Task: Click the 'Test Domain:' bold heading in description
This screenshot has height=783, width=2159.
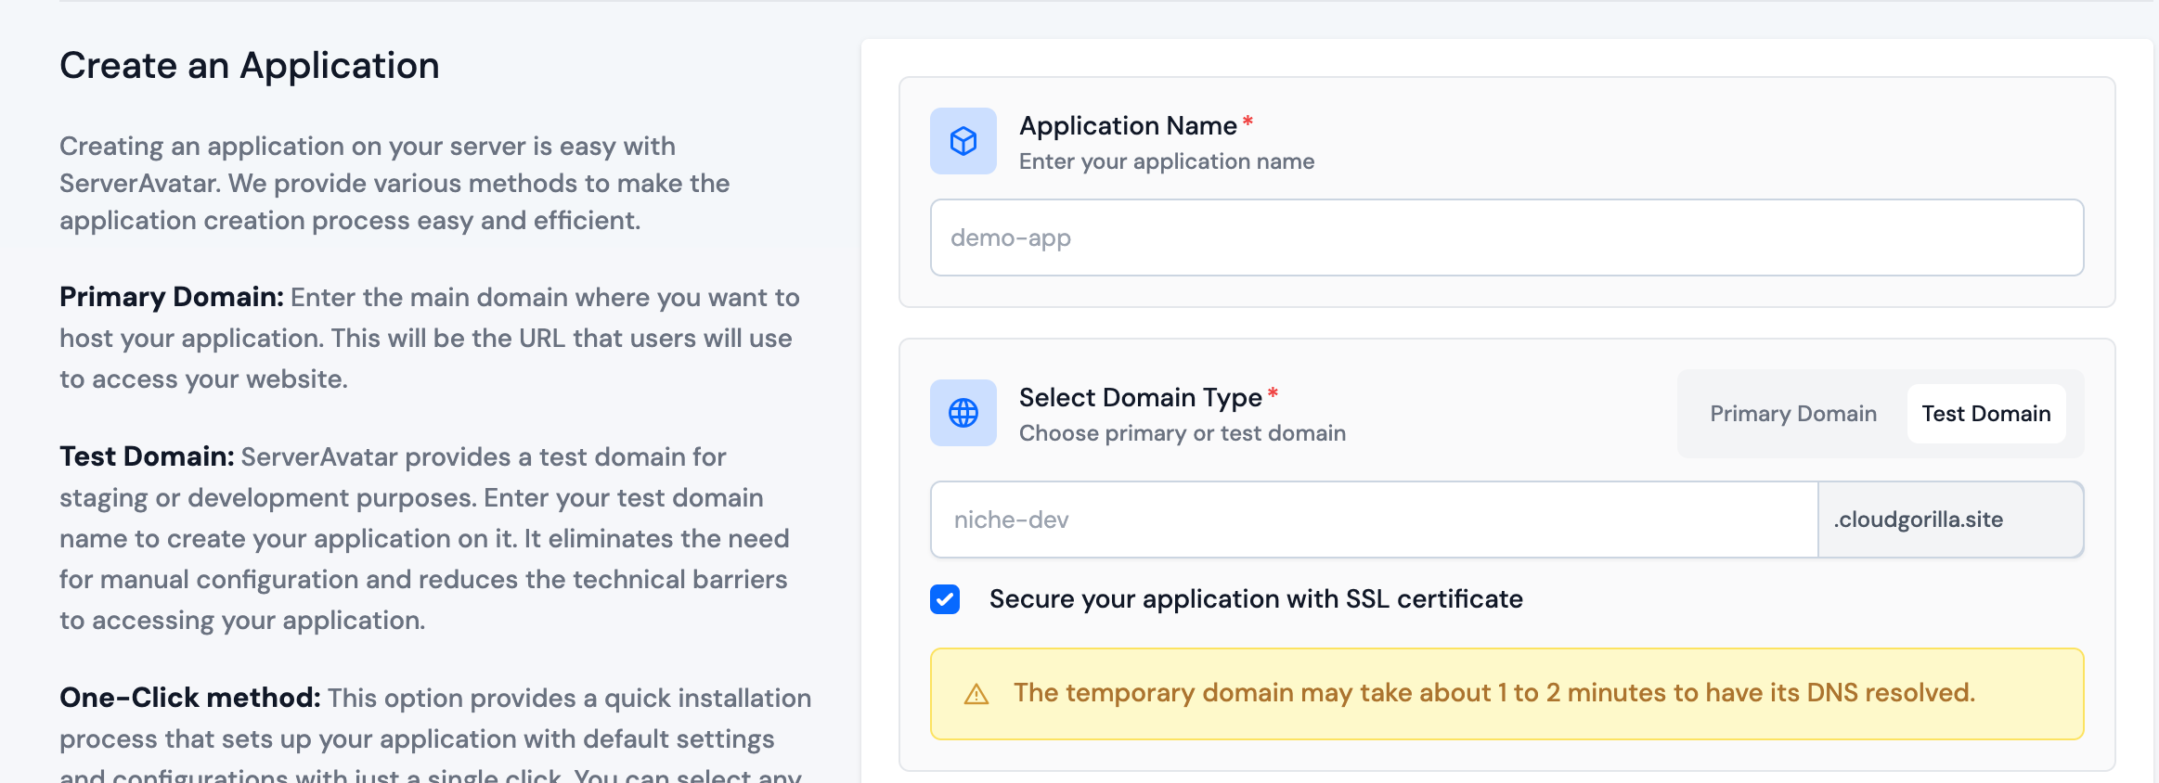Action: tap(147, 456)
